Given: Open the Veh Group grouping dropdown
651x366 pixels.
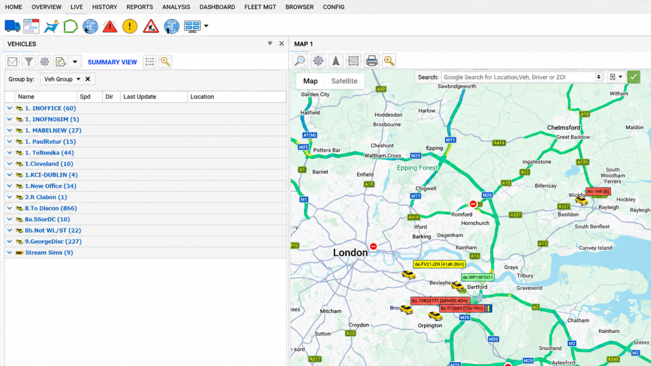Looking at the screenshot, I should tap(62, 79).
